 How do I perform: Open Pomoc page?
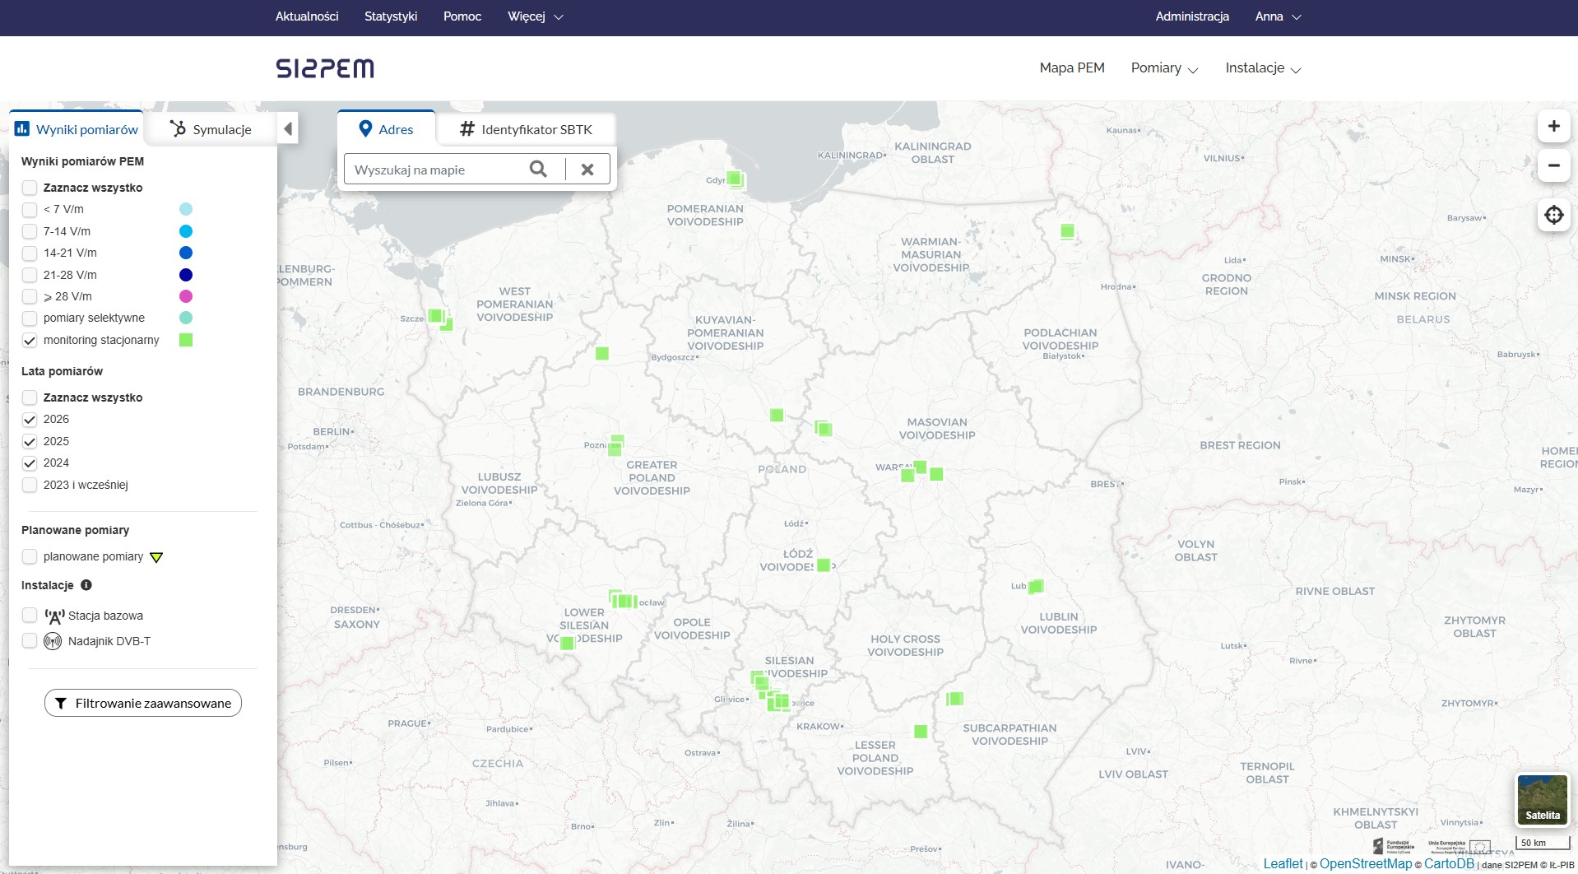click(x=462, y=16)
